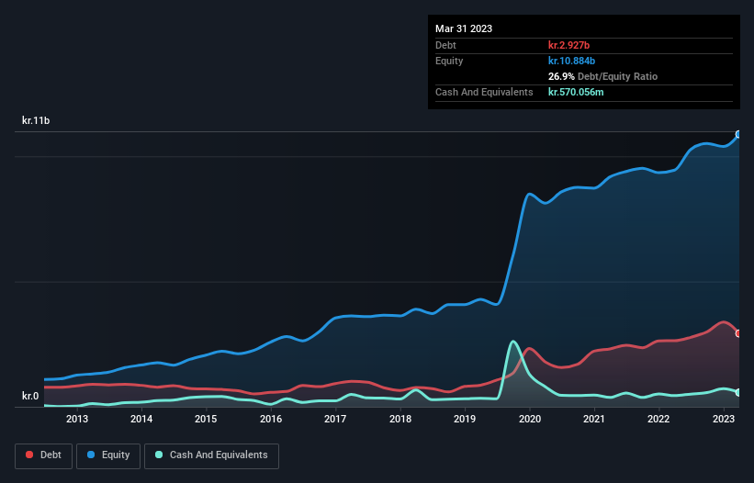The height and width of the screenshot is (483, 754).
Task: Toggle the Debt series legend button
Action: (43, 455)
